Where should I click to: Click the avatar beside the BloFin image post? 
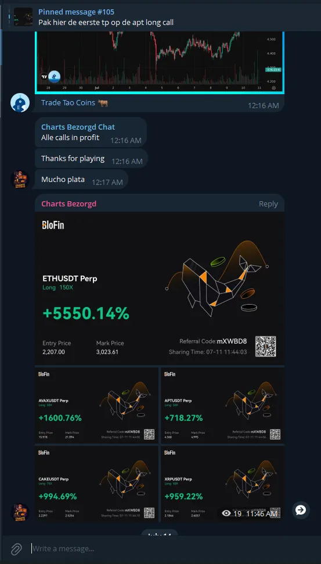(20, 512)
